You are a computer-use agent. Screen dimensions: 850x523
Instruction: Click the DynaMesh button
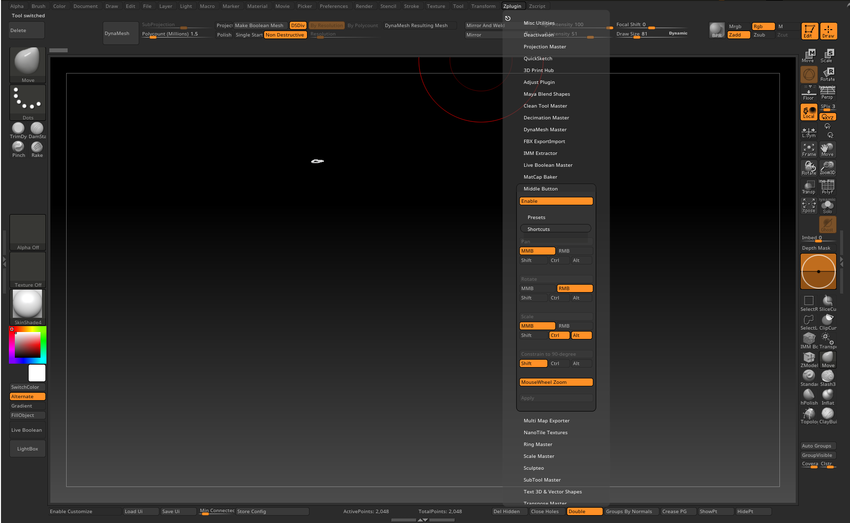tap(120, 34)
